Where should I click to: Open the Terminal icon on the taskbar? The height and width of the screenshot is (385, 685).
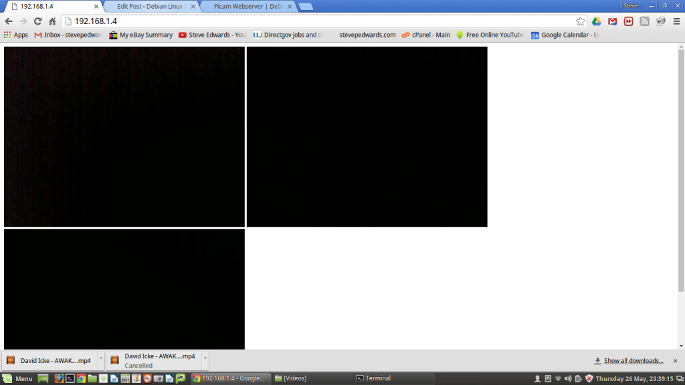(x=70, y=378)
